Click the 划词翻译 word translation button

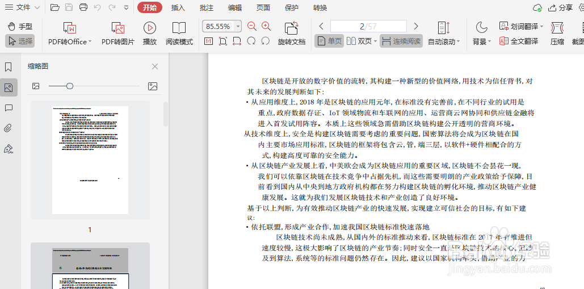click(519, 27)
